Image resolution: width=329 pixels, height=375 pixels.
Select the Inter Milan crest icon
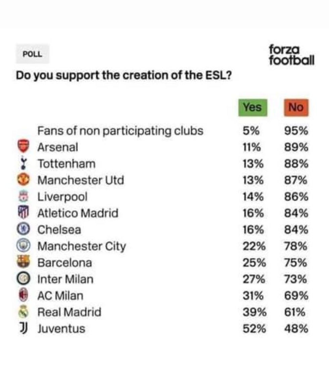(x=23, y=279)
